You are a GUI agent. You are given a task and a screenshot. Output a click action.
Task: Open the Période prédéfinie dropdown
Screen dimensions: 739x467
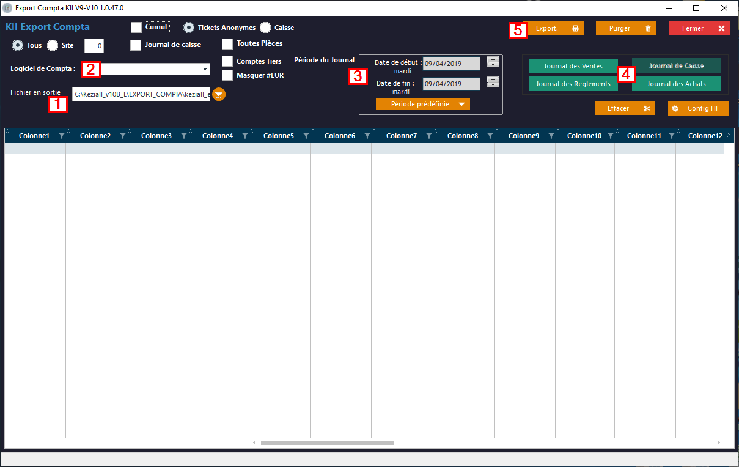tap(423, 104)
